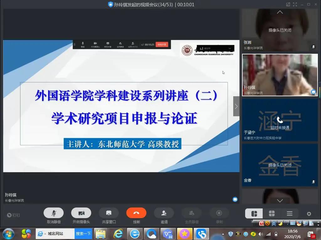Select the speaker sidebar layout button
Image resolution: width=321 pixels, height=240 pixels.
(x=254, y=213)
